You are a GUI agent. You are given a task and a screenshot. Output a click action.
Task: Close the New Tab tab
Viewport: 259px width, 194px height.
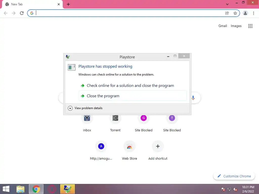pyautogui.click(x=59, y=4)
